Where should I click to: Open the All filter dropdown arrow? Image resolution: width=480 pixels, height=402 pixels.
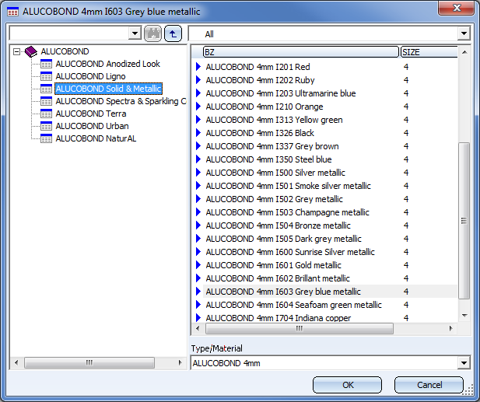[x=464, y=33]
